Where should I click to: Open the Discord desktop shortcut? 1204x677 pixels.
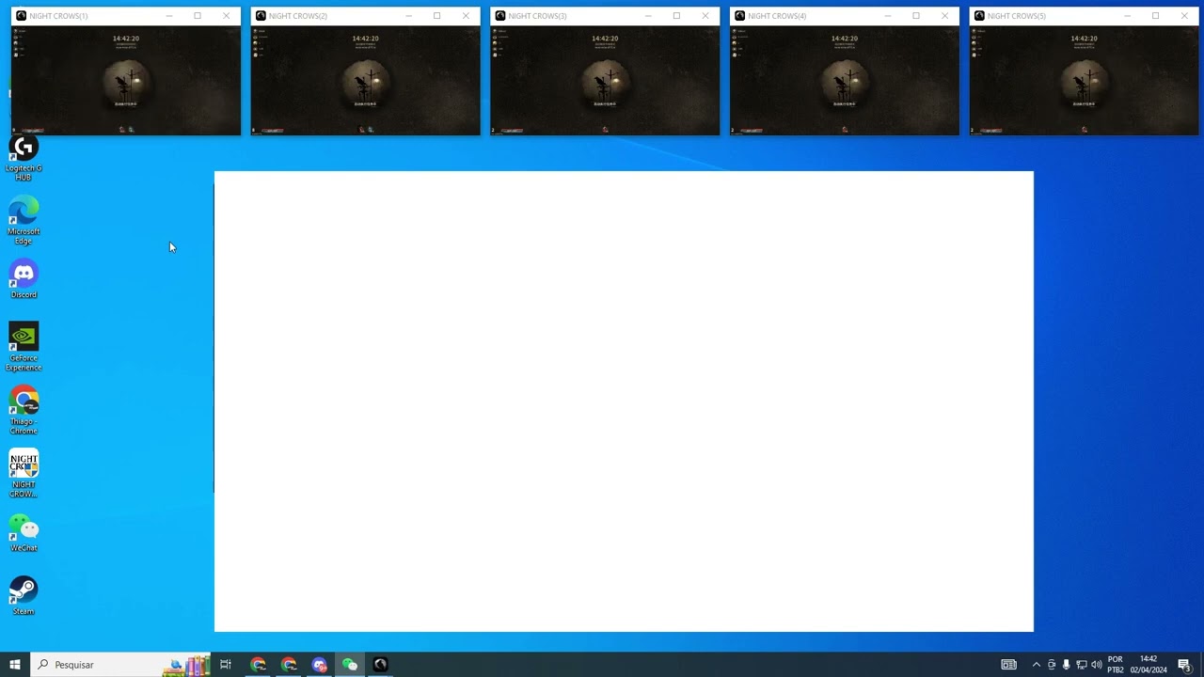pyautogui.click(x=24, y=279)
